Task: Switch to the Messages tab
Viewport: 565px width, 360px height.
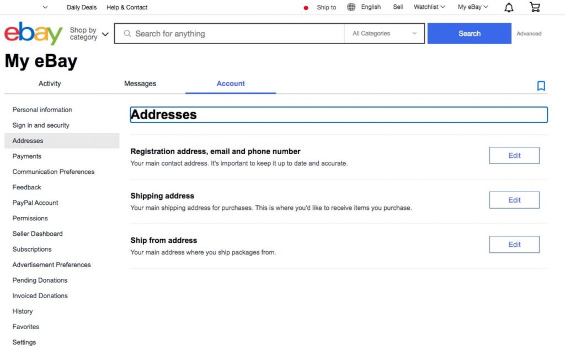Action: tap(140, 84)
